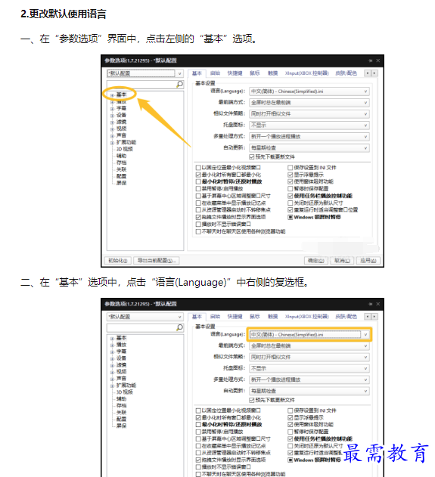The height and width of the screenshot is (477, 435).
Task: Close the step-one 参数选项 dialog
Action: [x=378, y=60]
